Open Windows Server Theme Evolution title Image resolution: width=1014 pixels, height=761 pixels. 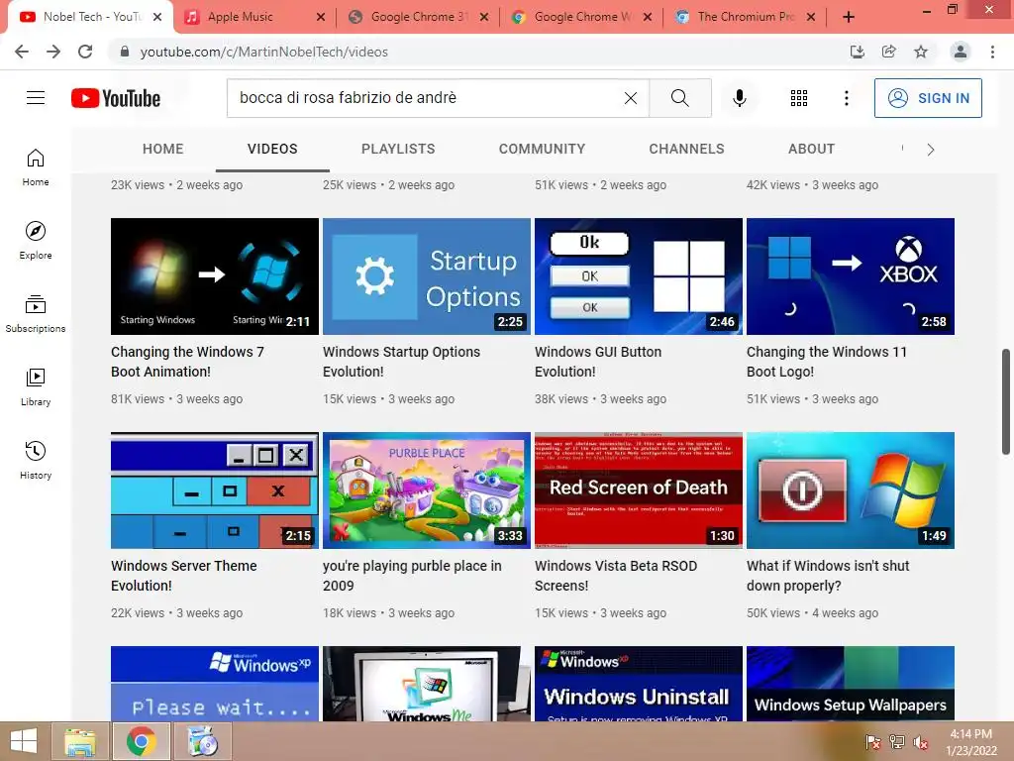click(x=183, y=576)
